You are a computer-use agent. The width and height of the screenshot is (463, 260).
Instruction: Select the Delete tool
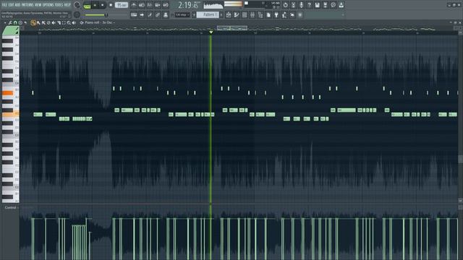coord(48,22)
